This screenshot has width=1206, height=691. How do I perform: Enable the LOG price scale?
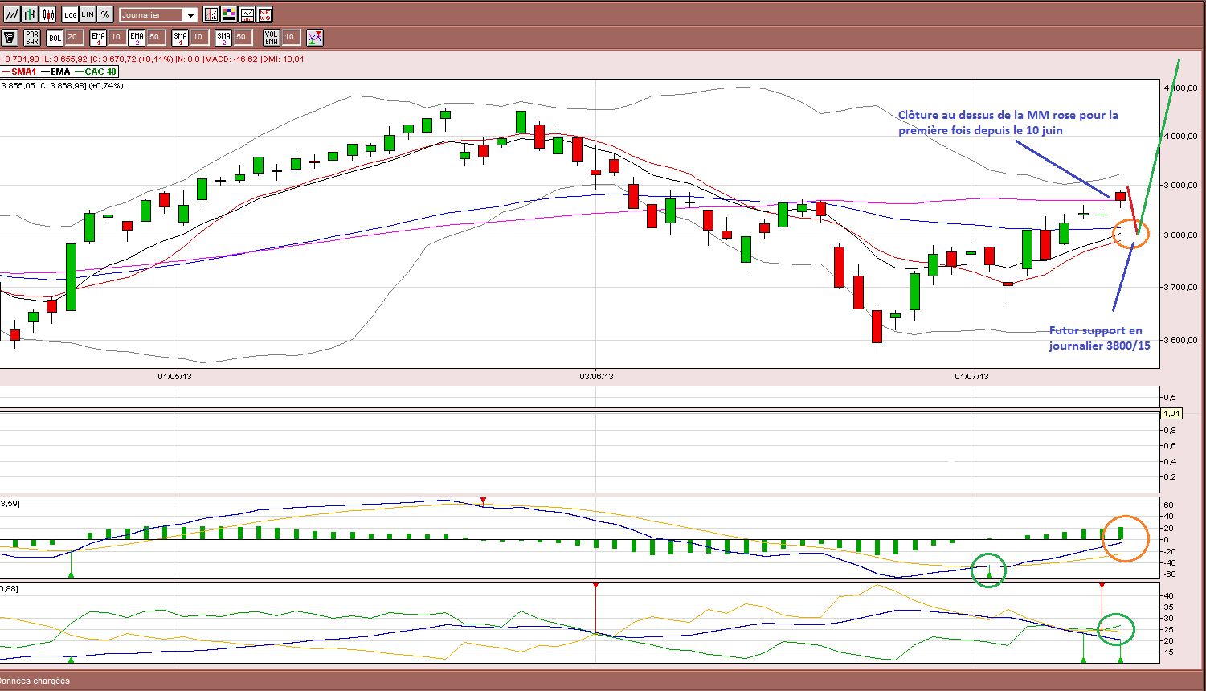click(x=70, y=14)
